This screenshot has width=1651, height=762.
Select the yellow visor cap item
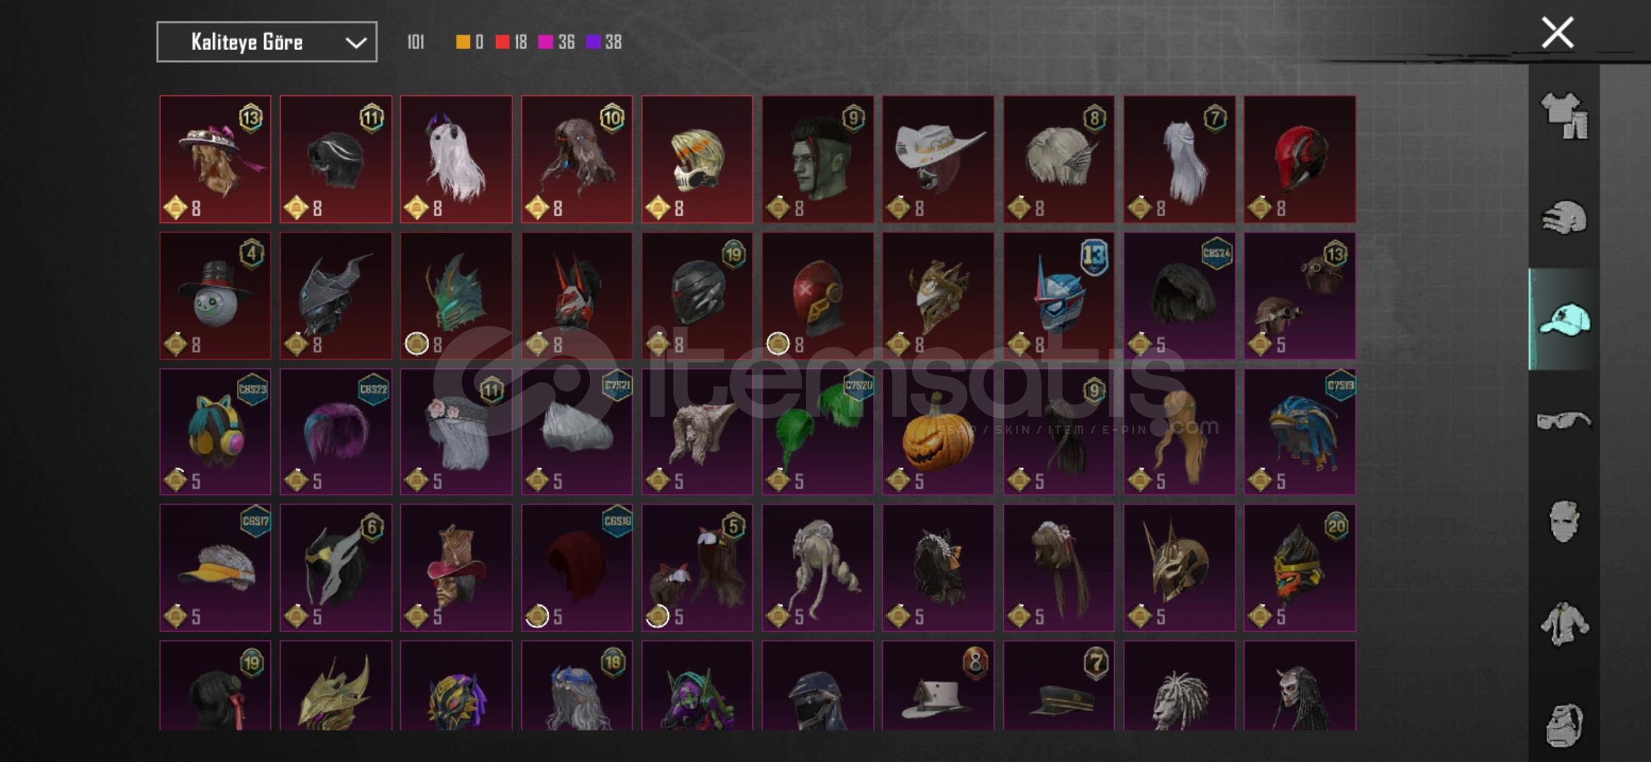point(215,568)
